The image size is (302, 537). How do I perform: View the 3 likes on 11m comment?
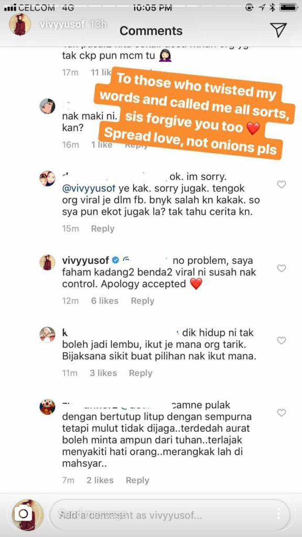point(103,373)
